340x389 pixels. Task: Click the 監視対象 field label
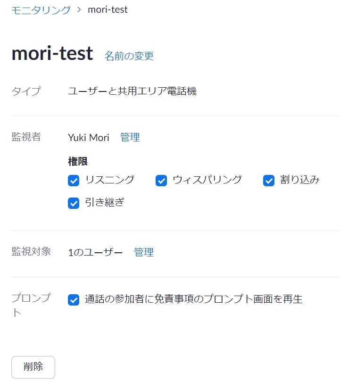(x=31, y=251)
